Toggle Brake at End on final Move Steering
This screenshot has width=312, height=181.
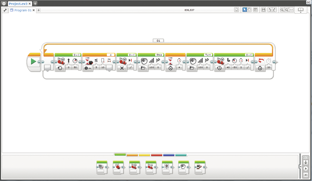[247, 68]
